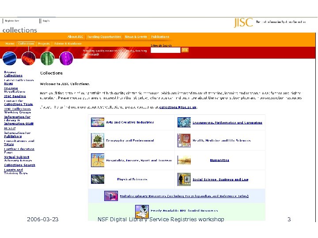The image size is (318, 238).
Task: Open the Publications menu
Action: [160, 37]
